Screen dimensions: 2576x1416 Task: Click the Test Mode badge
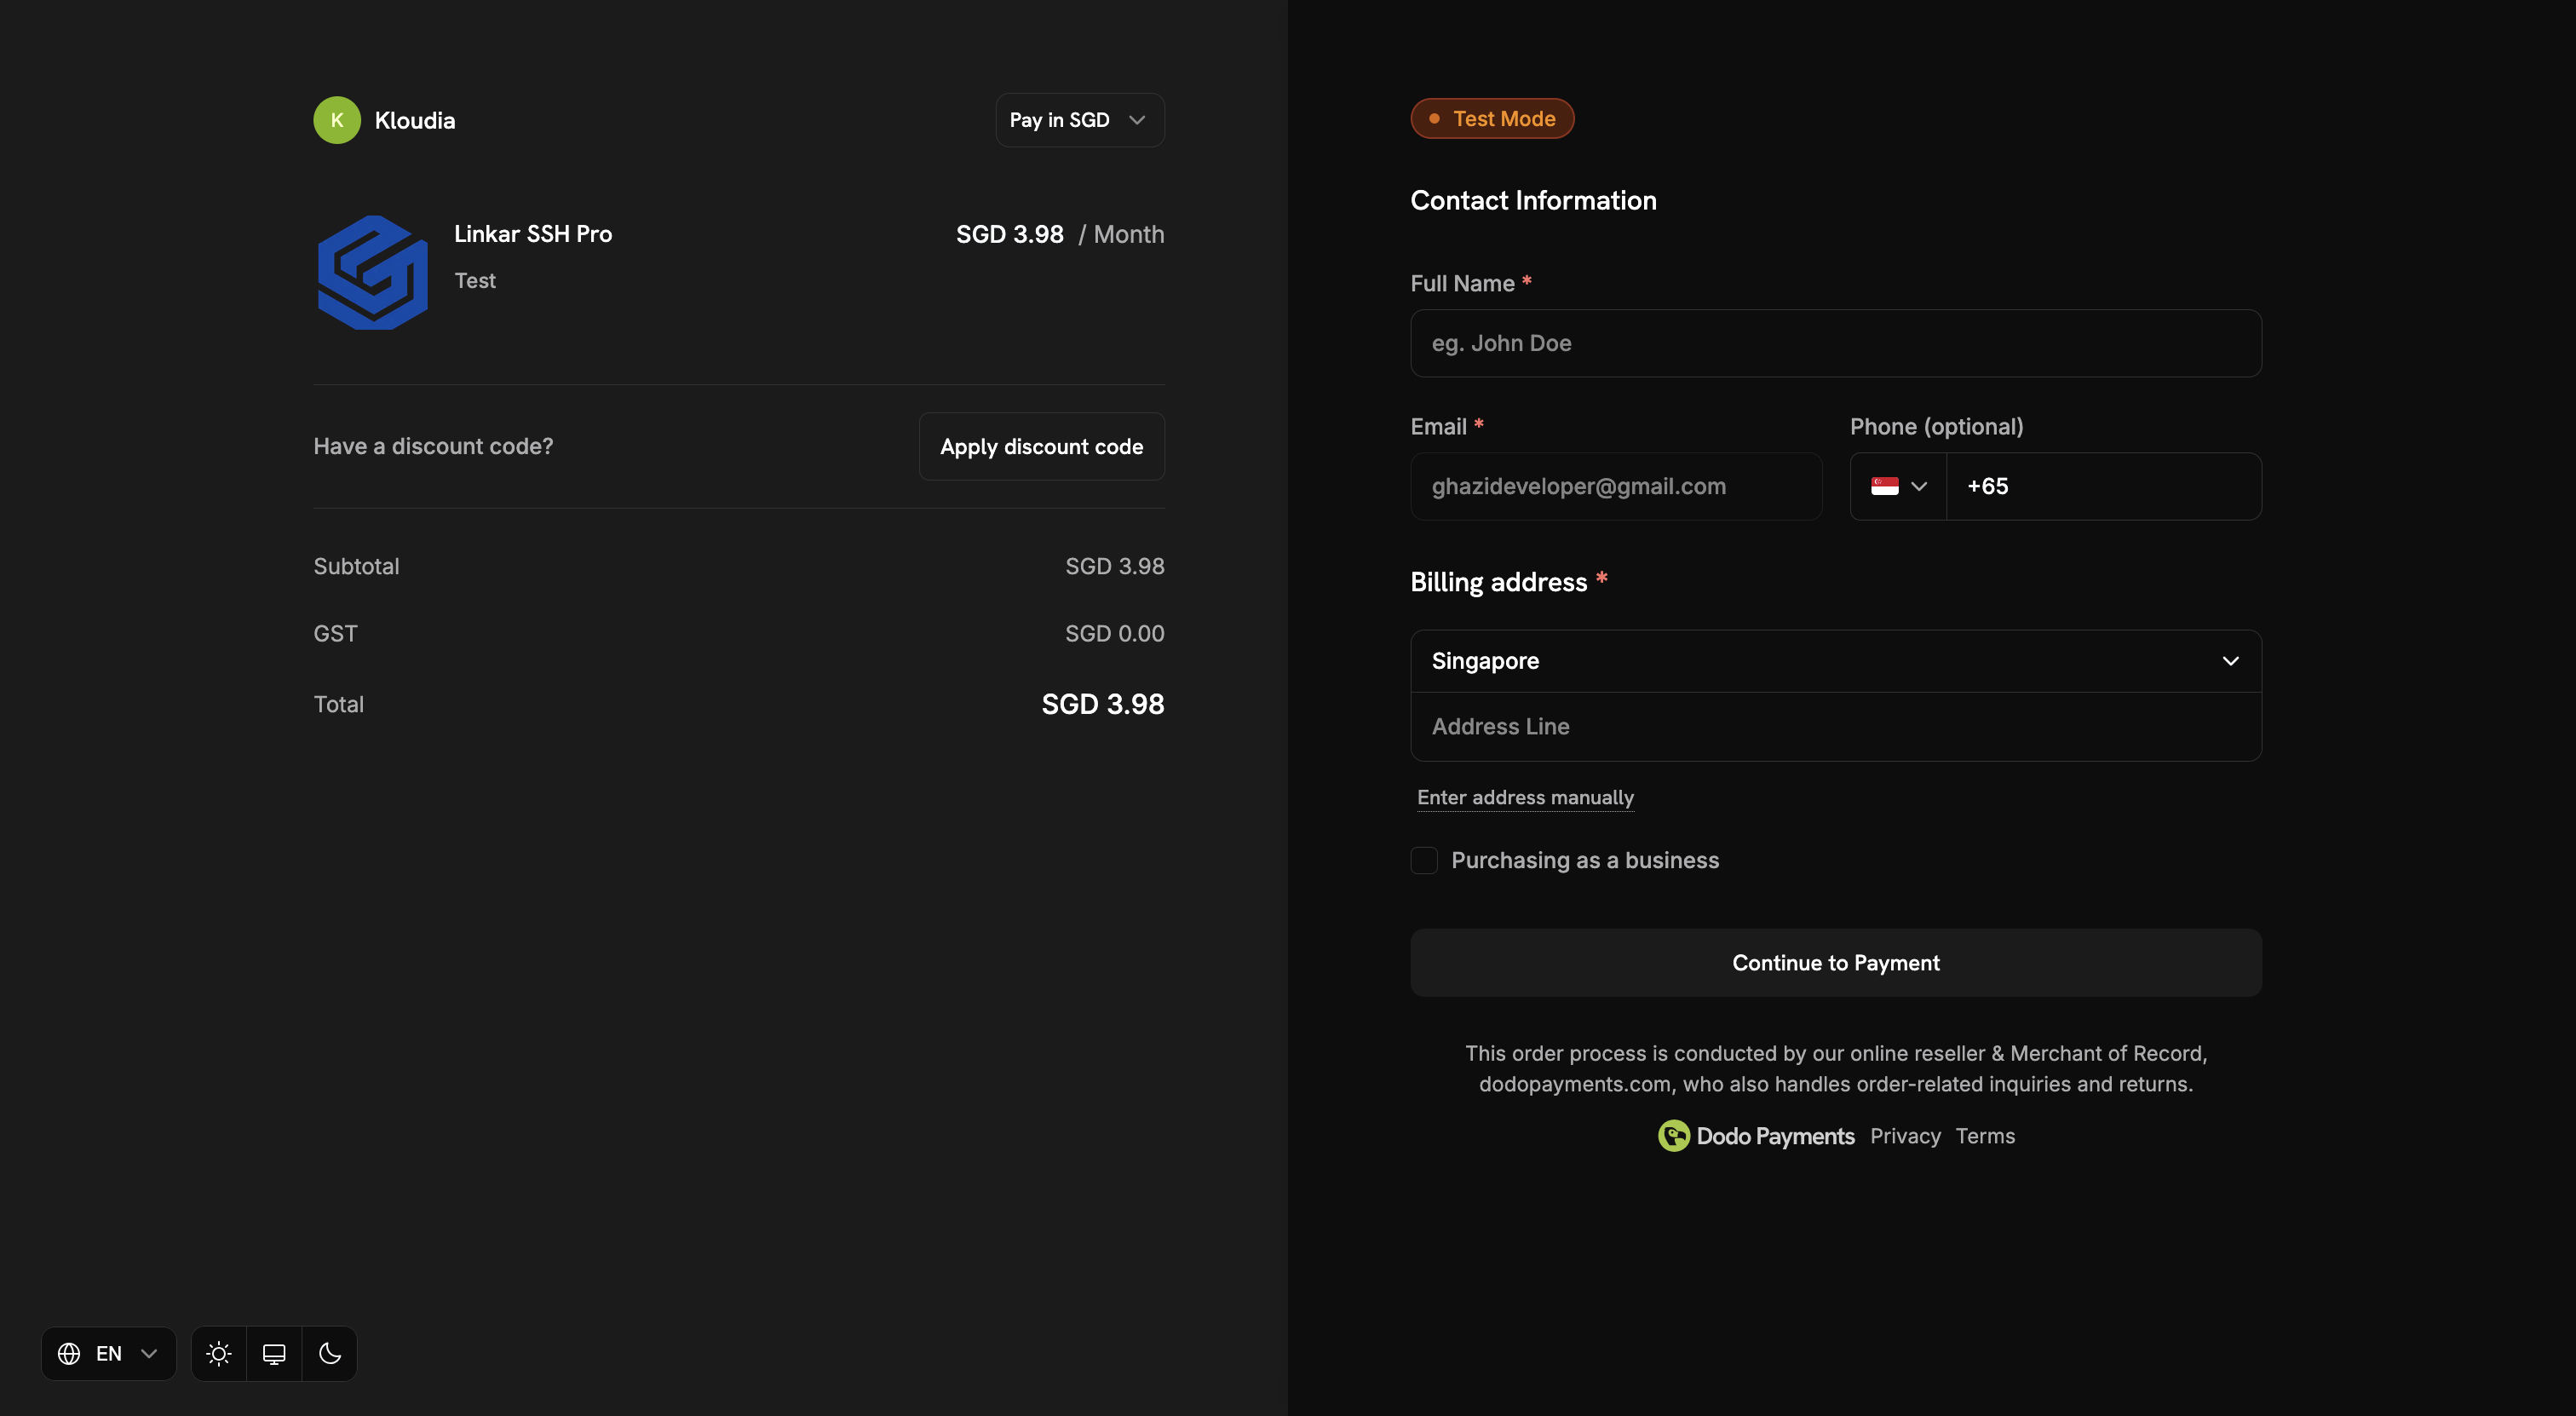pos(1492,119)
